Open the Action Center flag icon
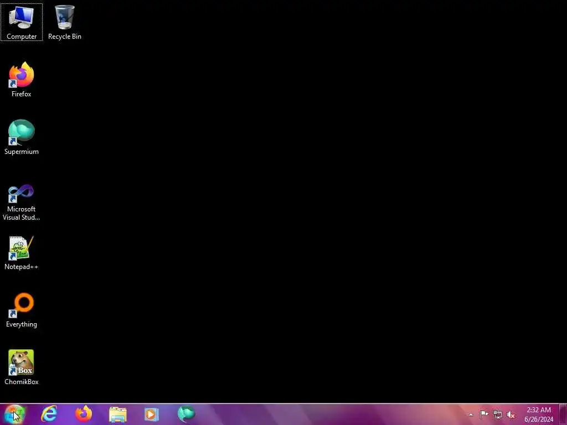567x425 pixels. (484, 414)
